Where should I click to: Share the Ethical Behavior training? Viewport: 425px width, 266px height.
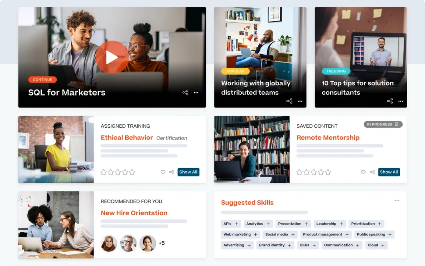[x=172, y=172]
